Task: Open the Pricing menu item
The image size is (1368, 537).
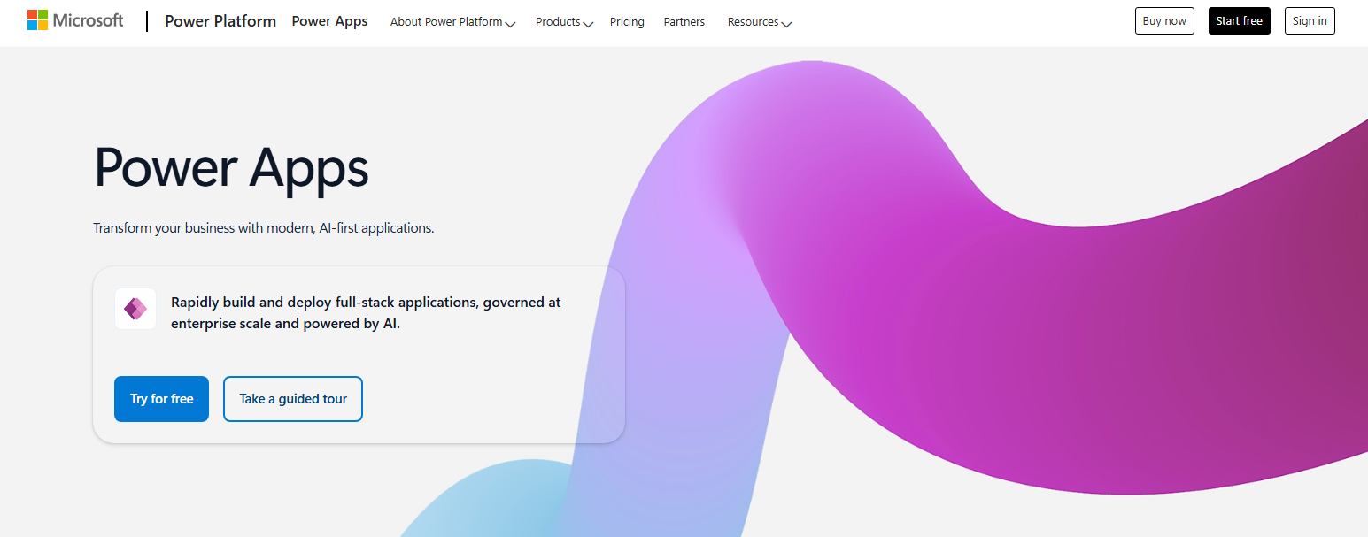Action: coord(627,22)
